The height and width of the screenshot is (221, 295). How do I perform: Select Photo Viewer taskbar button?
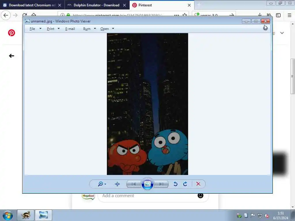click(43, 215)
